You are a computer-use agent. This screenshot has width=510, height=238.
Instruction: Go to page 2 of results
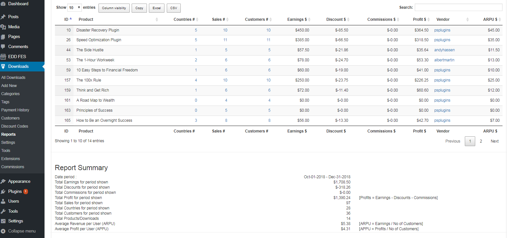pos(481,141)
